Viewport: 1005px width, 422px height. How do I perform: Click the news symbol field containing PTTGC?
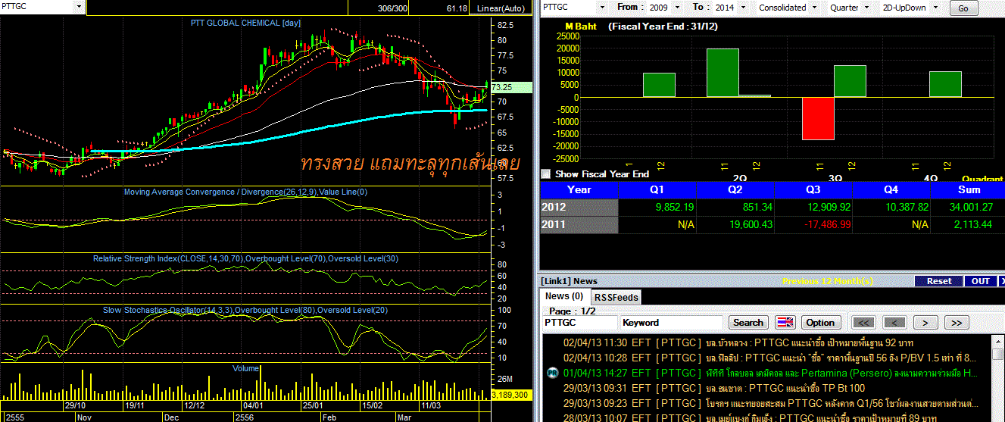tap(580, 322)
